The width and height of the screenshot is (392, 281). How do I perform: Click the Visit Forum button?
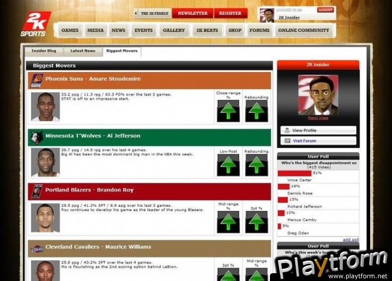[x=318, y=141]
